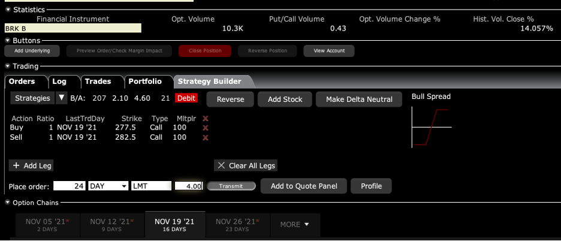
Task: Click the Bull Spread payoff diagram
Action: tap(432, 127)
